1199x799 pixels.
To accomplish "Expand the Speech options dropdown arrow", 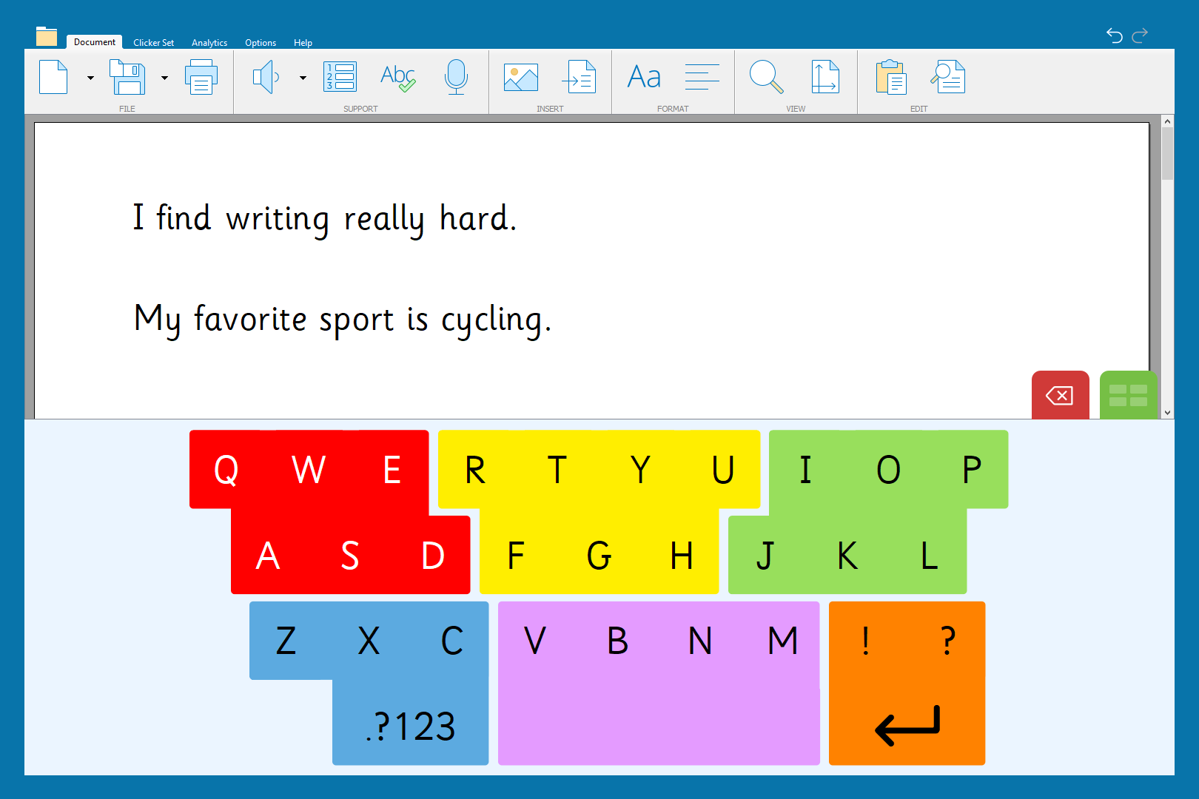I will (303, 78).
